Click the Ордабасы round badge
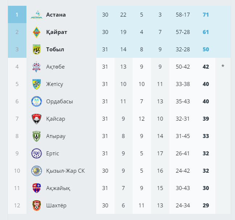 point(37,102)
